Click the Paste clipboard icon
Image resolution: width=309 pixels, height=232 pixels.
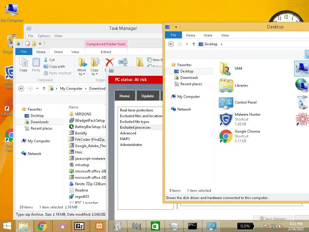coord(36,62)
